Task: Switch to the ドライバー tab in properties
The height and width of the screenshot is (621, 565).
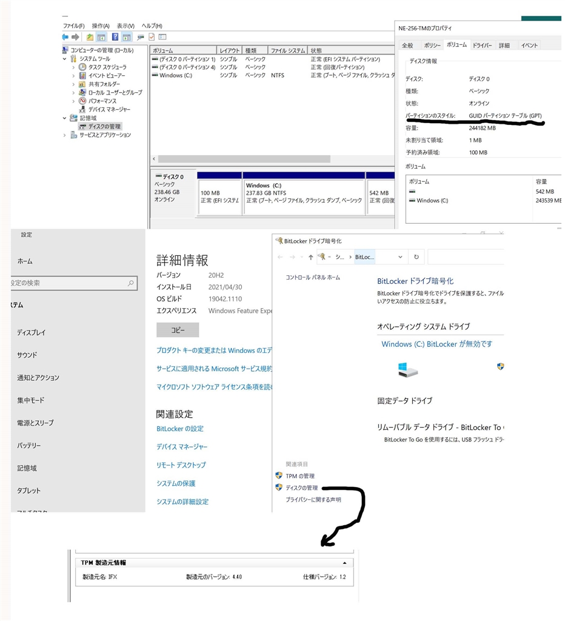Action: (482, 45)
